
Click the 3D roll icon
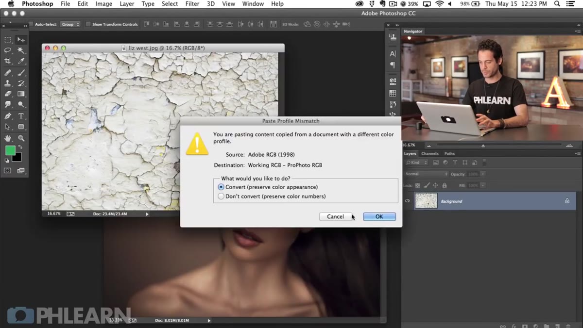[x=317, y=24]
